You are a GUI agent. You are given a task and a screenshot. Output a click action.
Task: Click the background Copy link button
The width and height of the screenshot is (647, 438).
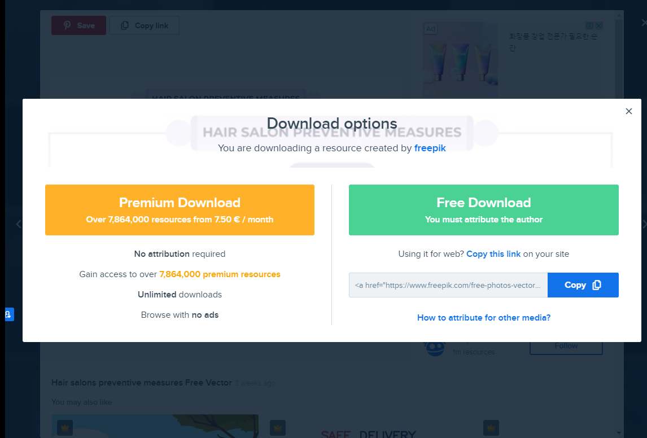click(145, 25)
